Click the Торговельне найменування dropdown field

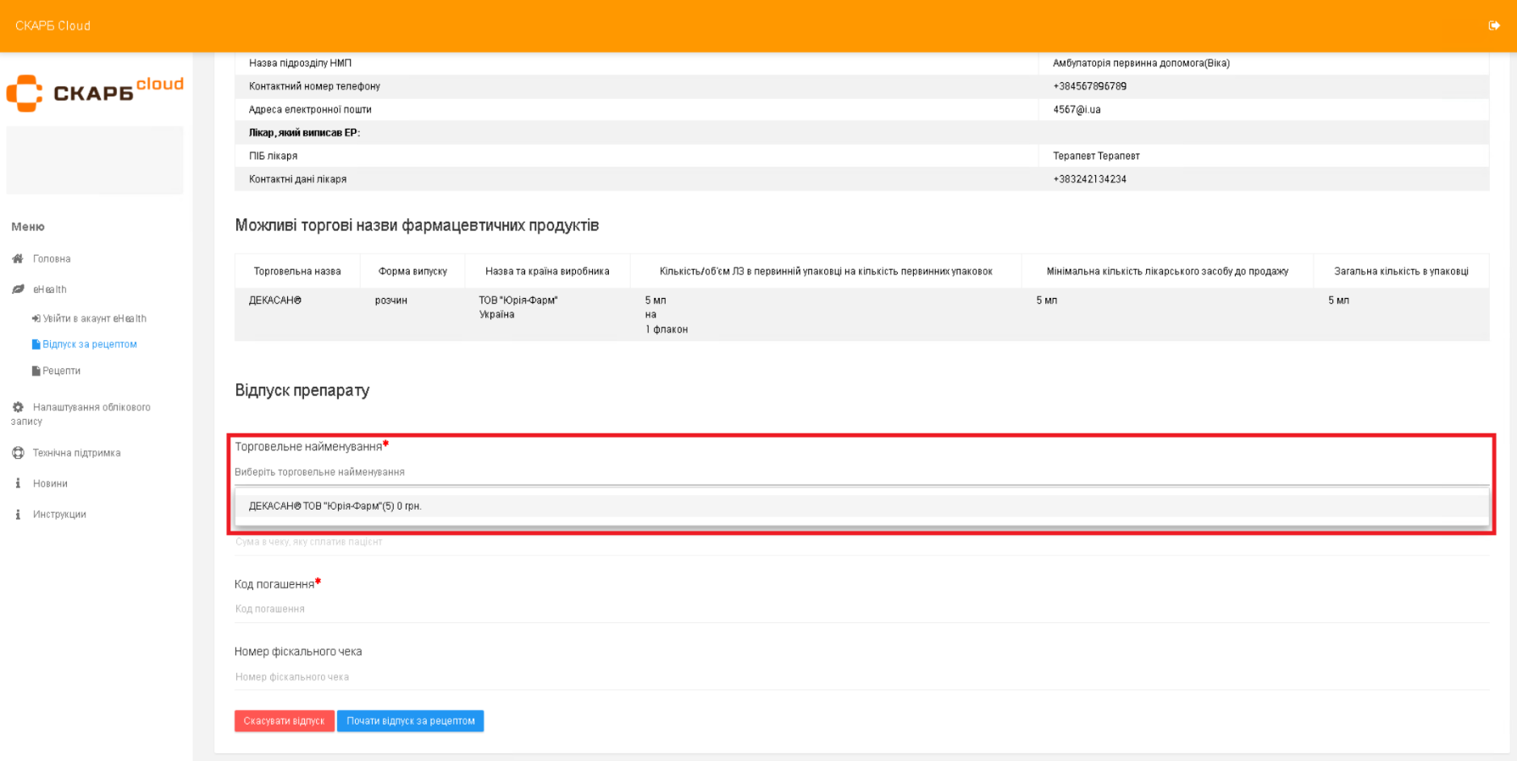[x=861, y=472]
